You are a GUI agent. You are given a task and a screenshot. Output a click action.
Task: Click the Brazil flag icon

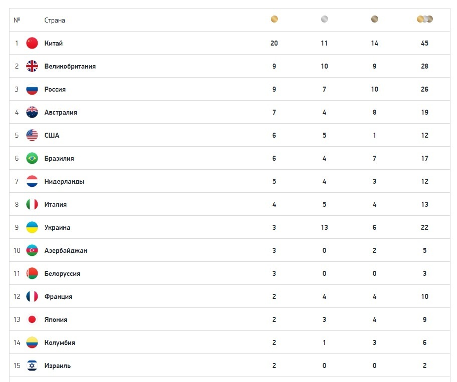pos(32,158)
